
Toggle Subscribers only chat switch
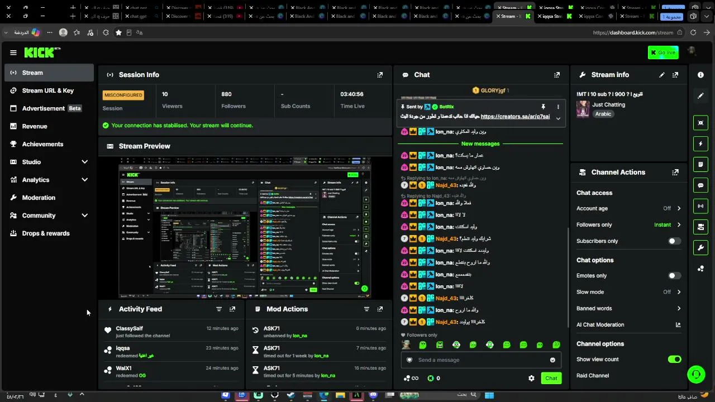(674, 241)
